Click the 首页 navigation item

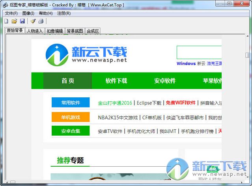pyautogui.click(x=68, y=81)
